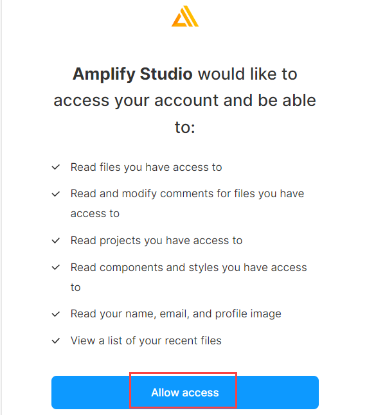Click the bold 'Amplify Studio' heading text
The height and width of the screenshot is (415, 367).
tap(132, 74)
